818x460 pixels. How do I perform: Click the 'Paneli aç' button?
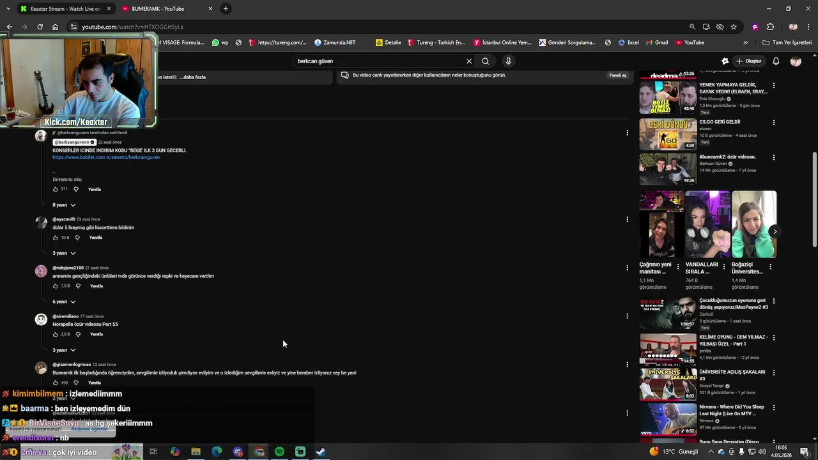pos(618,75)
